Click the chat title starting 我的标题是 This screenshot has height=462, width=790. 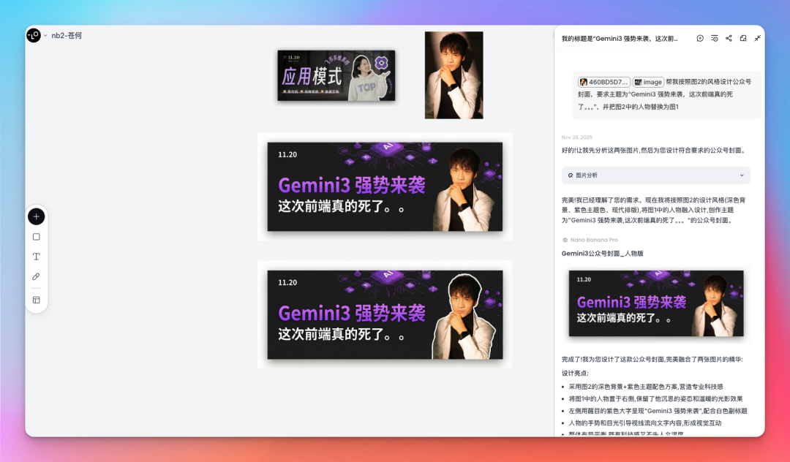point(620,38)
